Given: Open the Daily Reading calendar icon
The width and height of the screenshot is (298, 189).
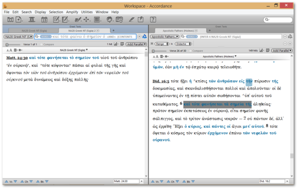Looking at the screenshot, I should 44,19.
